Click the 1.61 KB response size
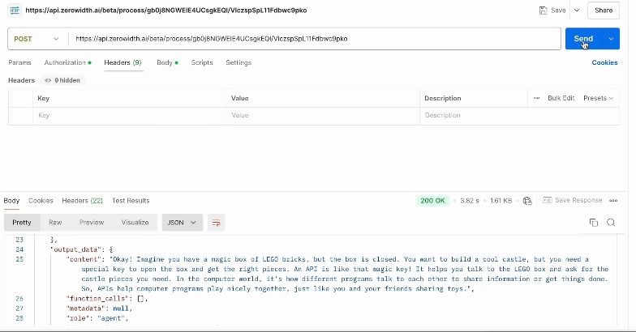Viewport: 636px width, 332px height. click(x=501, y=201)
